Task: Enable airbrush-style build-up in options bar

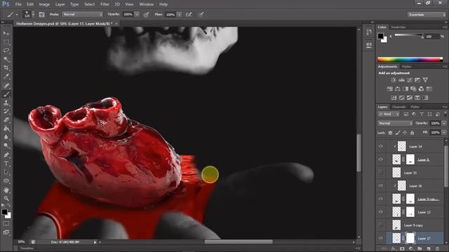Action: [x=189, y=14]
